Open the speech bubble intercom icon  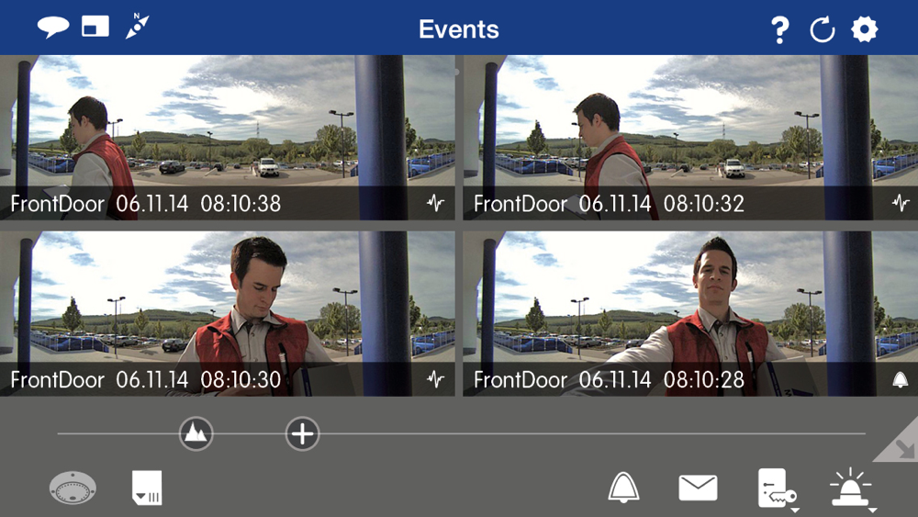pos(53,27)
